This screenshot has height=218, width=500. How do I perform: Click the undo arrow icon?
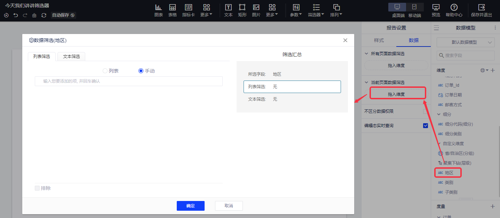pos(16,15)
